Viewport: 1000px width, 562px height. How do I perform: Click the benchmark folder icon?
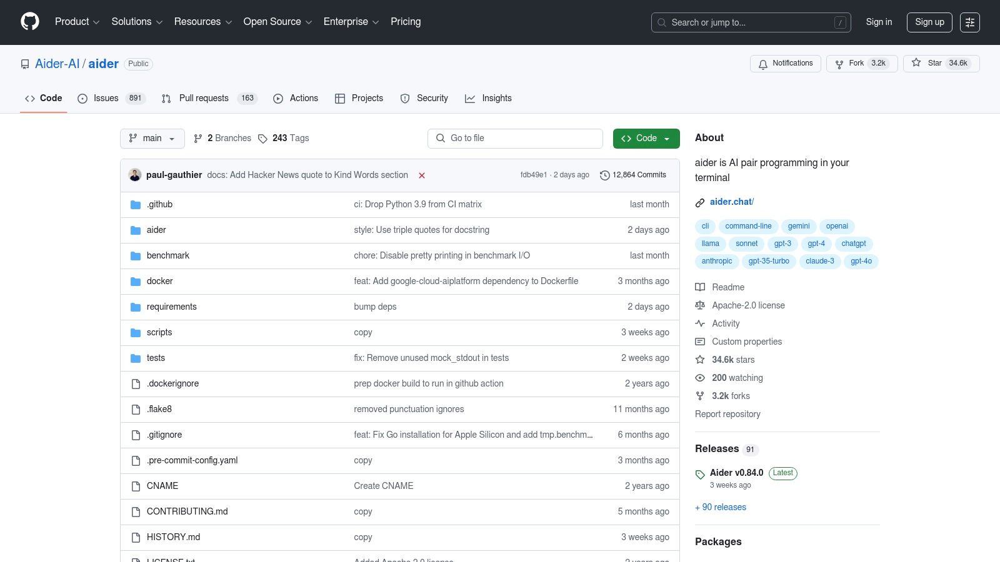(136, 256)
